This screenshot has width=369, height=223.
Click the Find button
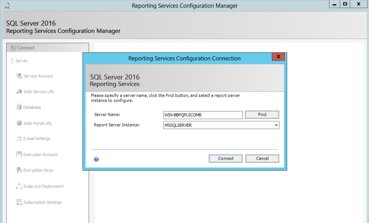[262, 115]
